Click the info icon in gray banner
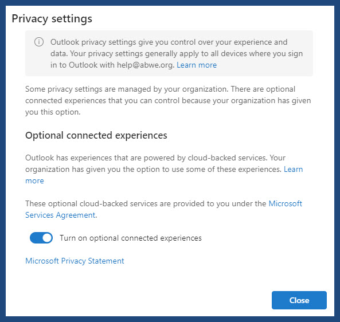 coord(39,42)
